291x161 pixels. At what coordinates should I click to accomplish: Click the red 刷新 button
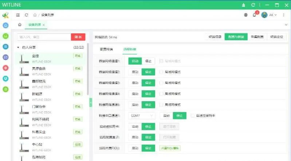pos(78,37)
